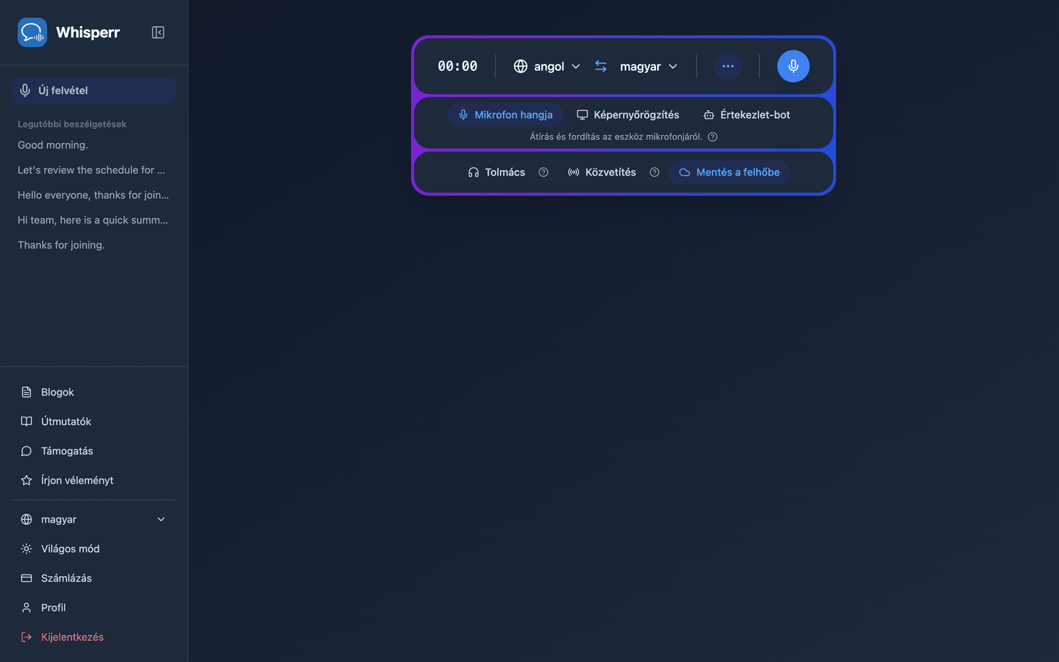Click the 00:00 recording timer
Viewport: 1059px width, 662px height.
[x=457, y=66]
